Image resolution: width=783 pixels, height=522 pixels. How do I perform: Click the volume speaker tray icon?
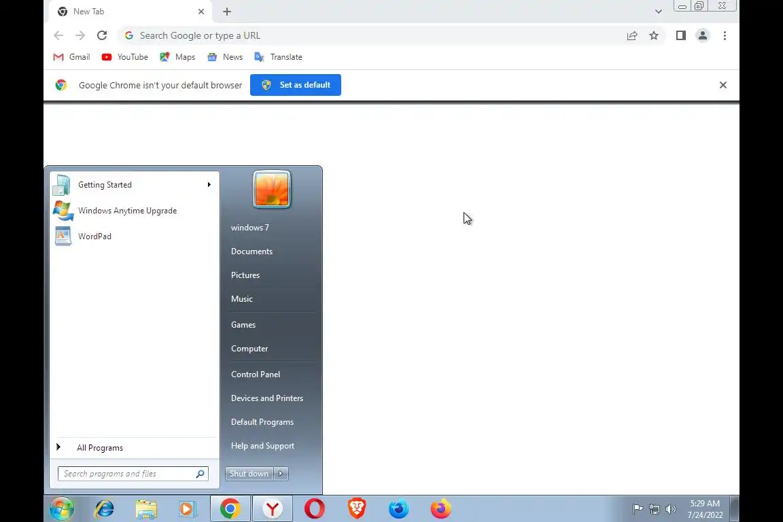(671, 509)
